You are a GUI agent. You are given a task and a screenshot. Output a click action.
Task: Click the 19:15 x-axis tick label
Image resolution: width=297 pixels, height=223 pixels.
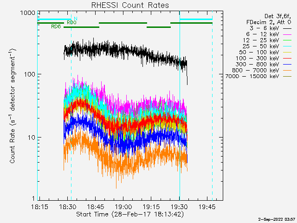pyautogui.click(x=151, y=207)
